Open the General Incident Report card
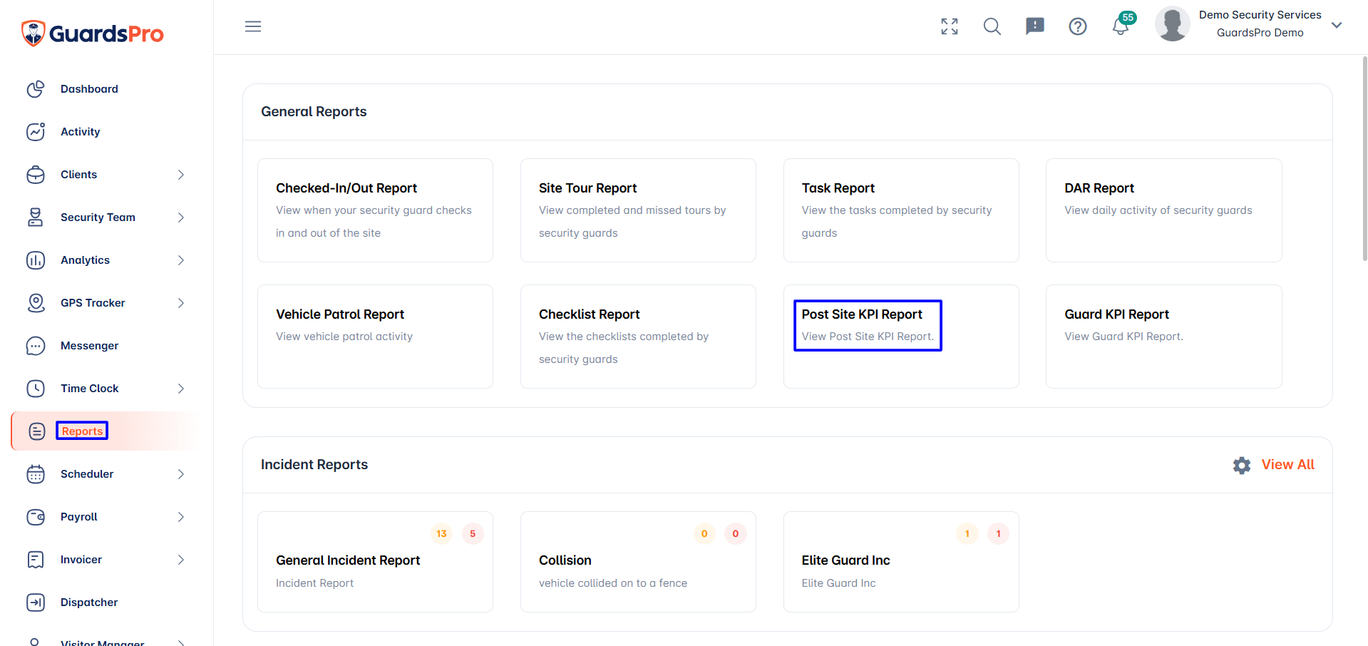Viewport: 1368px width, 646px height. click(x=375, y=562)
